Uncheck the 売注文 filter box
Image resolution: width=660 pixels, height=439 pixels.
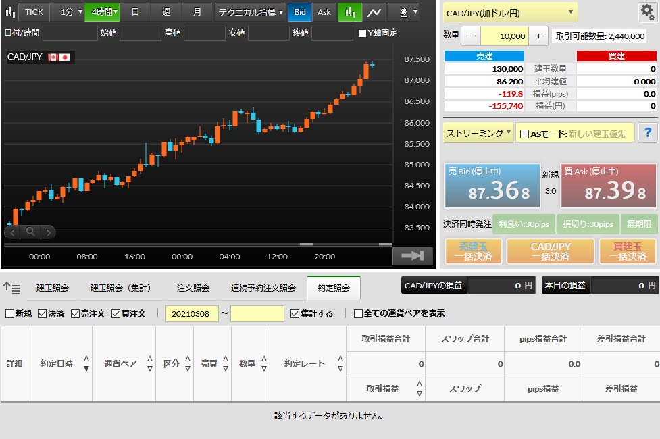coord(76,313)
